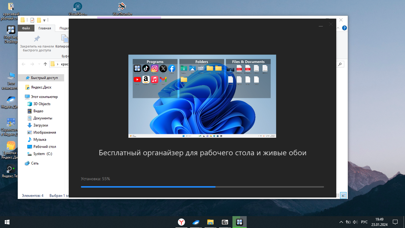Viewport: 405px width, 228px height.
Task: Click the iTop Easy Desktop taskbar icon
Action: [x=239, y=222]
